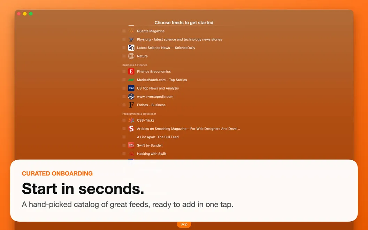
Task: Click the CNBC logo icon
Action: 131,88
